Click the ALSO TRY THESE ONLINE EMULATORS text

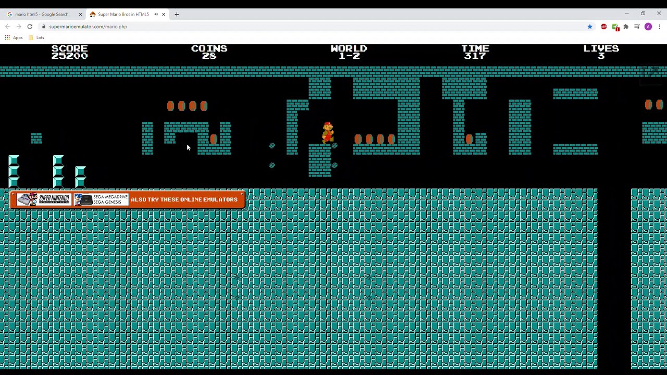[184, 199]
